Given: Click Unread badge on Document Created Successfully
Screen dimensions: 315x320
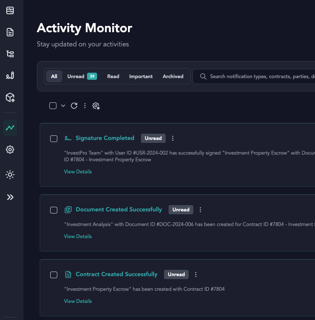Looking at the screenshot, I should pyautogui.click(x=181, y=210).
